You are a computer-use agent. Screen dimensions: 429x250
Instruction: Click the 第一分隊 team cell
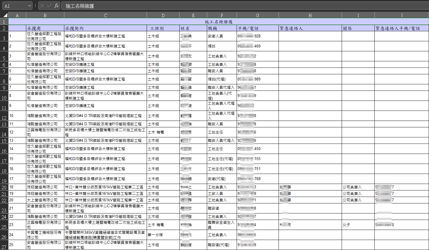click(x=163, y=235)
